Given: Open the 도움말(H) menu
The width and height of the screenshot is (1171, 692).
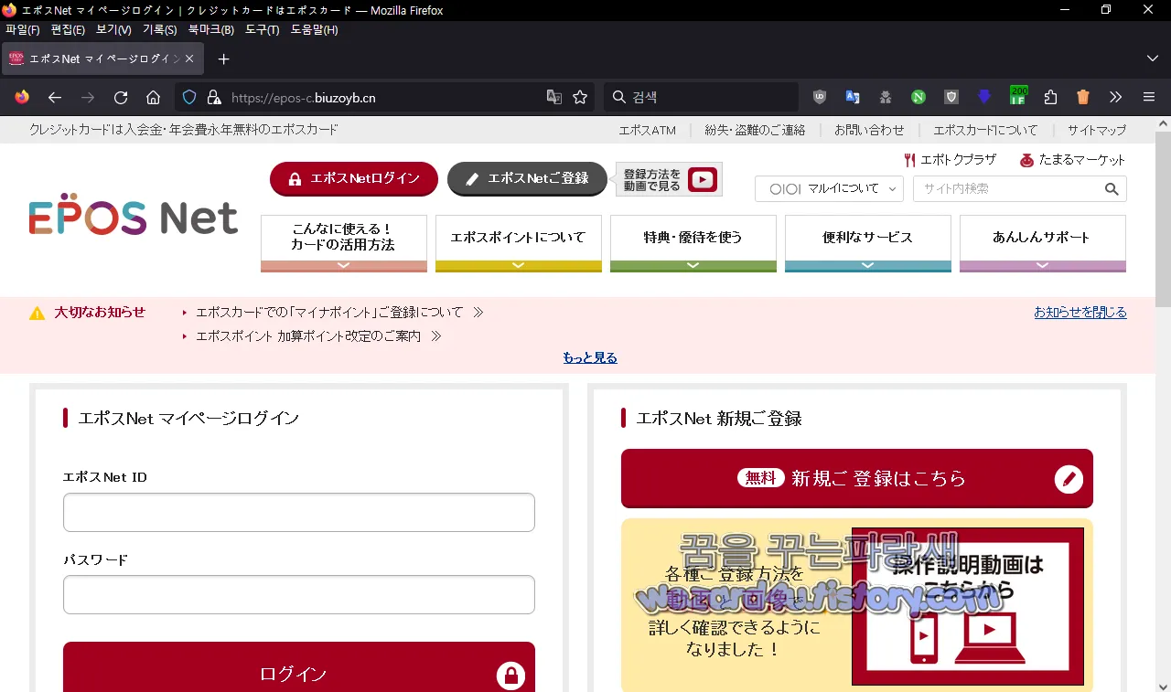Looking at the screenshot, I should [314, 30].
